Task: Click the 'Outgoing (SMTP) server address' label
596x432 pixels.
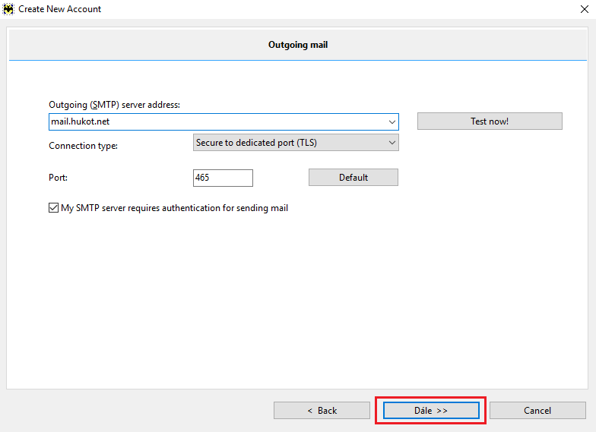Action: point(114,105)
